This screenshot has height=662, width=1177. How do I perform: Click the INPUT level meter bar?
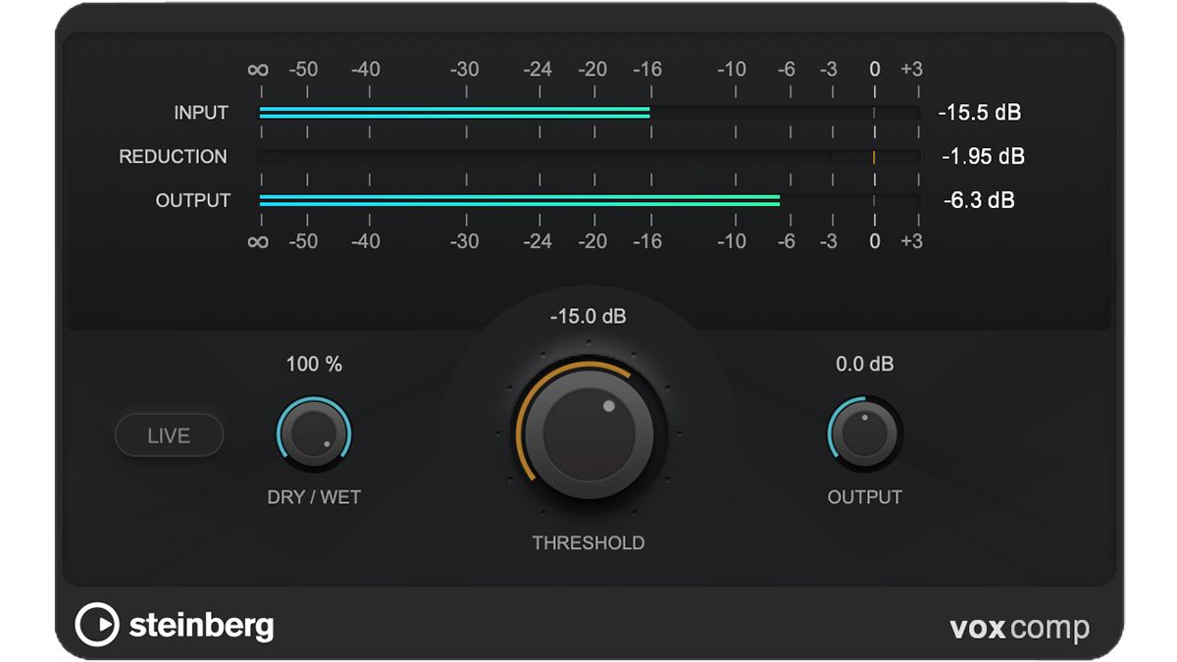click(x=588, y=113)
